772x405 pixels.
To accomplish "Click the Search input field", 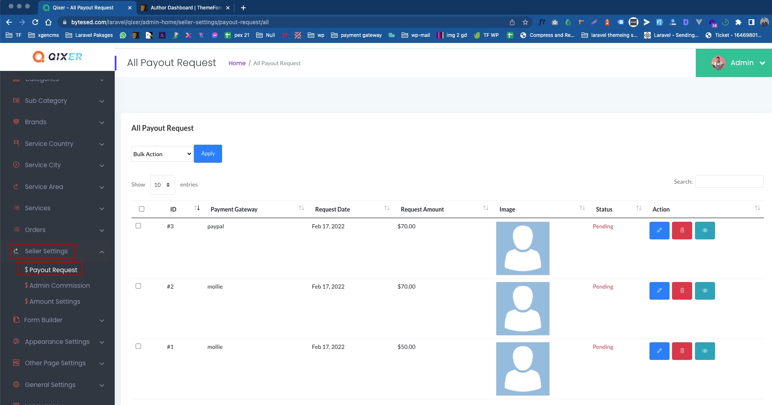I will 729,182.
